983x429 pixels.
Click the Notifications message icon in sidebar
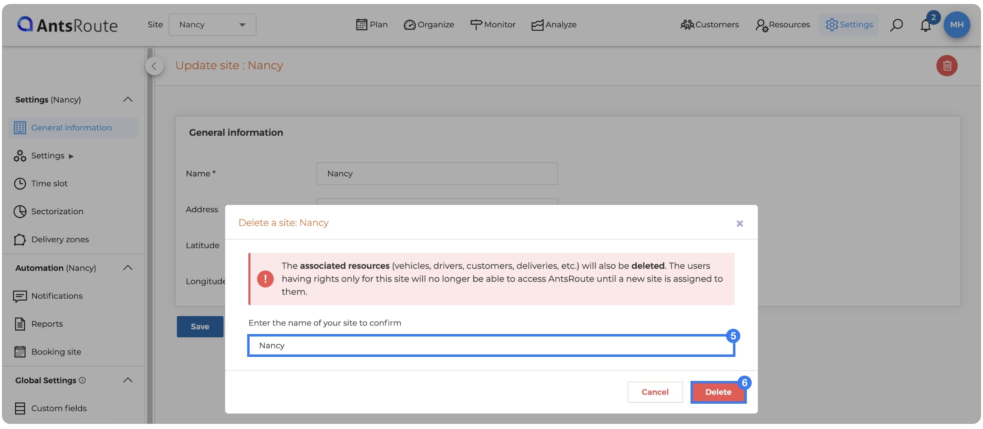coord(20,296)
